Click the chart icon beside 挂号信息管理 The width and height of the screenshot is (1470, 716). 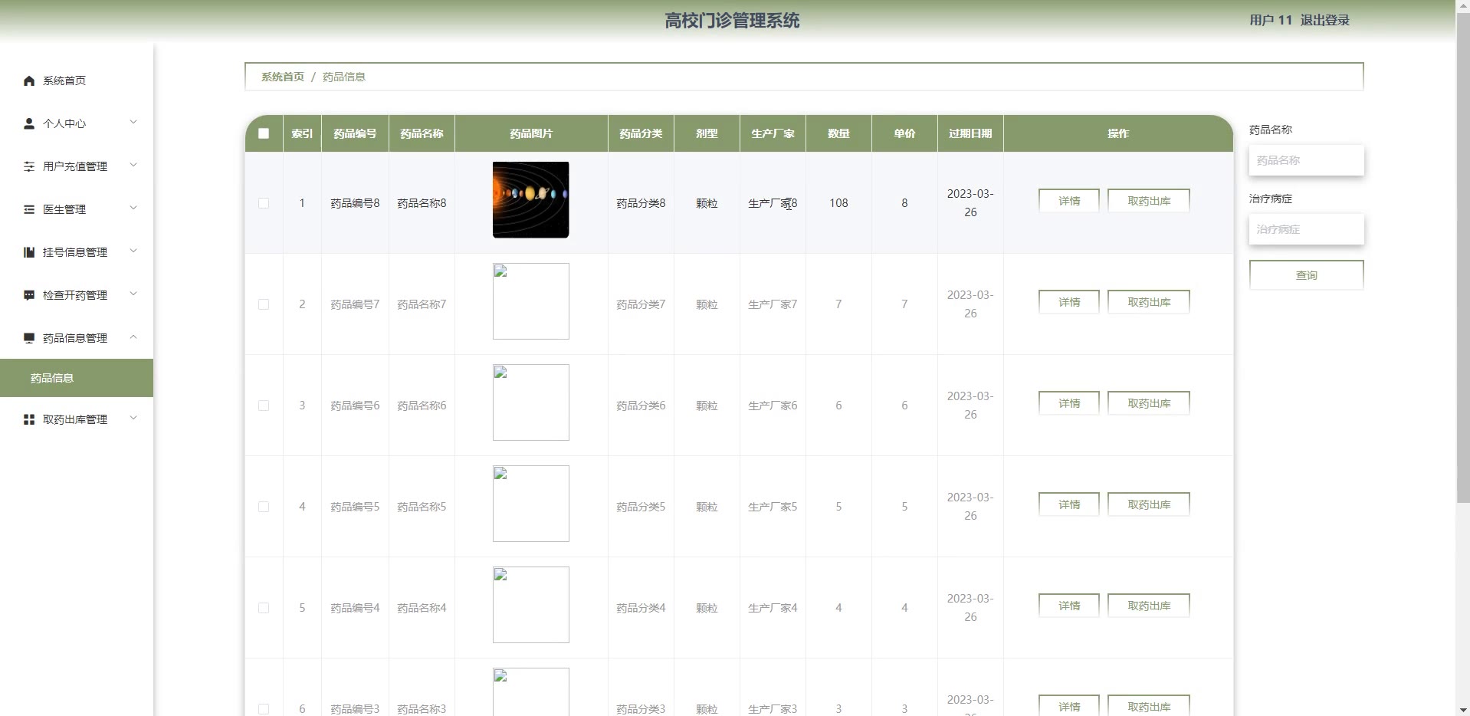(29, 252)
